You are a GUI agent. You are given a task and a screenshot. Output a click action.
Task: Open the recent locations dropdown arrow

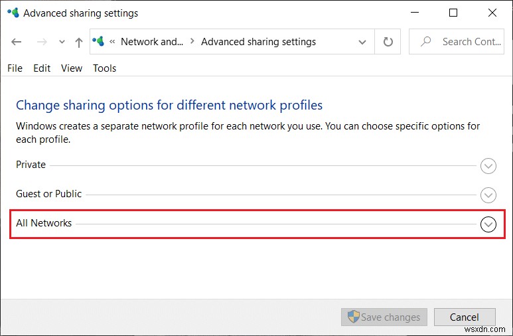coord(62,42)
